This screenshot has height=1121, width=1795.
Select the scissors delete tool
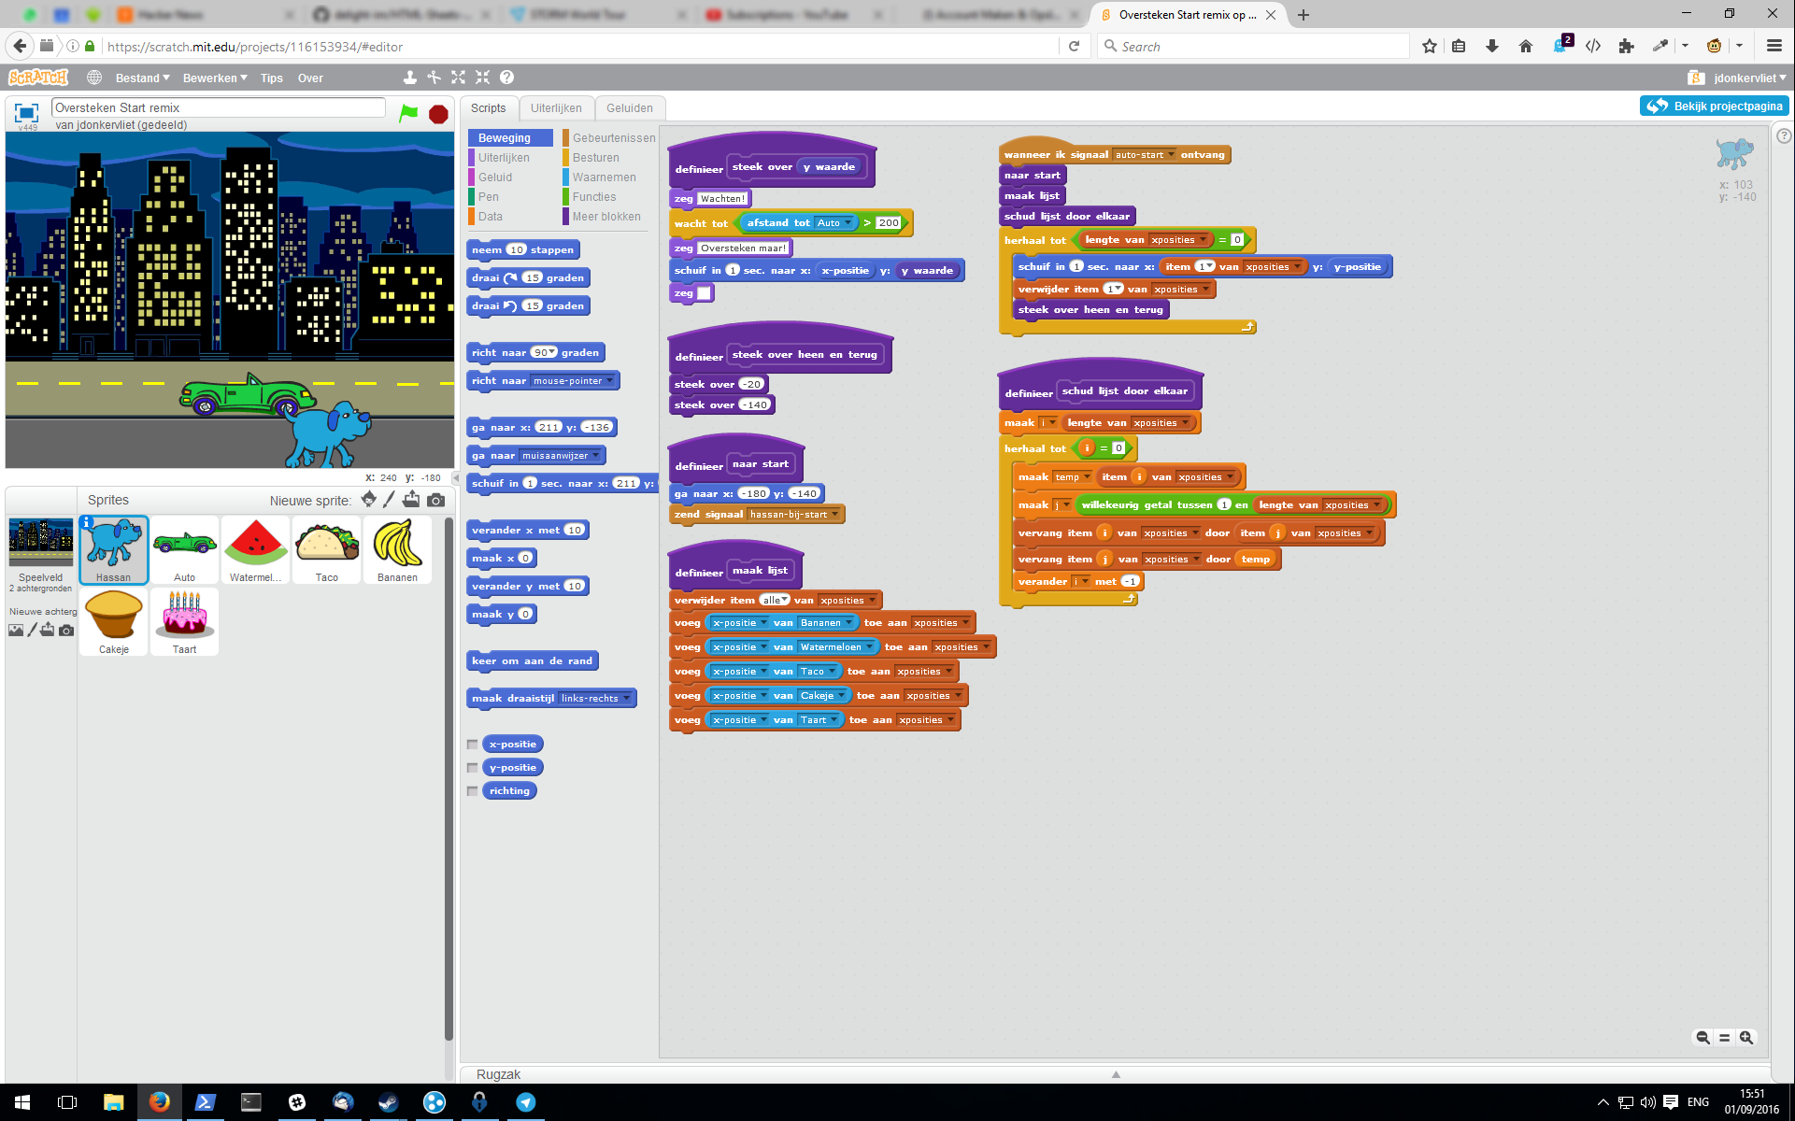(434, 78)
